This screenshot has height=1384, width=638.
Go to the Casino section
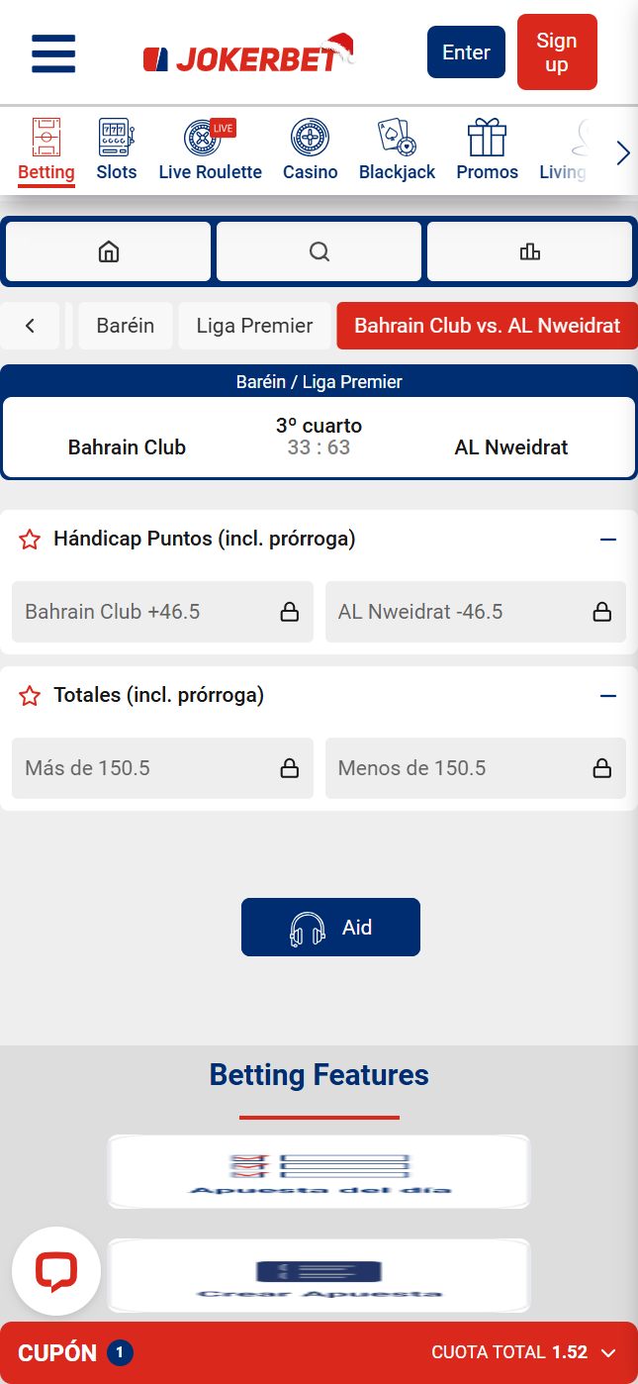[x=310, y=149]
